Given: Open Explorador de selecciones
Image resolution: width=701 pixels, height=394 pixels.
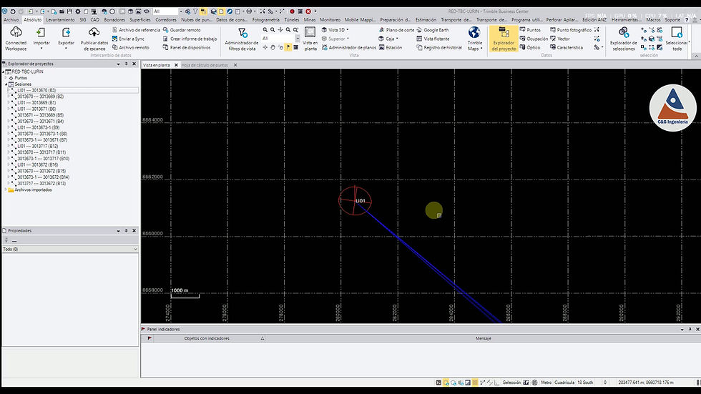Looking at the screenshot, I should (623, 39).
